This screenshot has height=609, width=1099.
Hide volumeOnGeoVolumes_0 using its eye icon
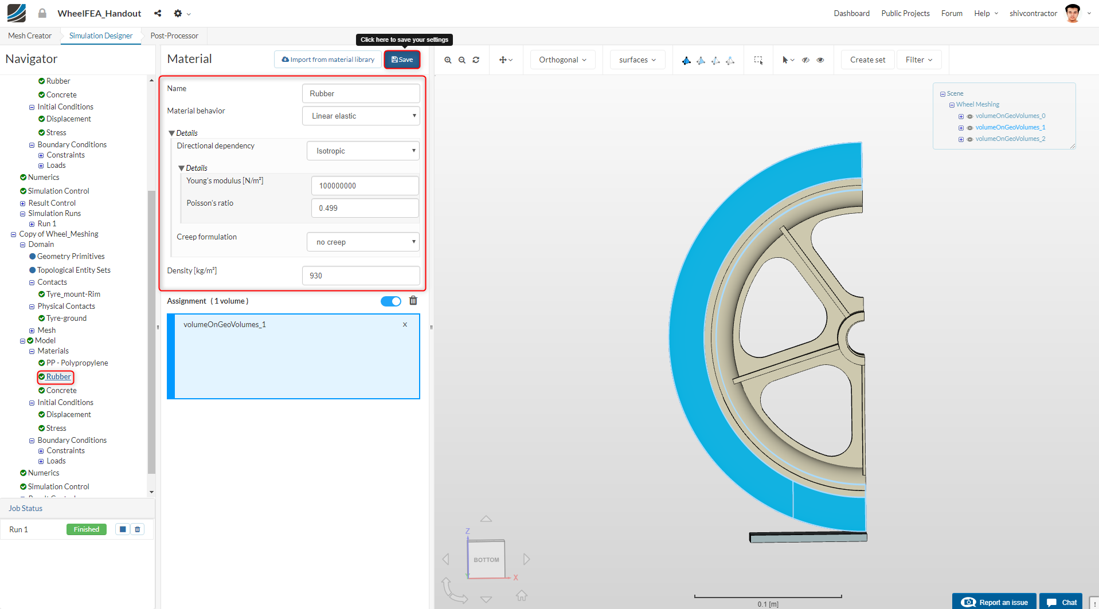click(970, 116)
